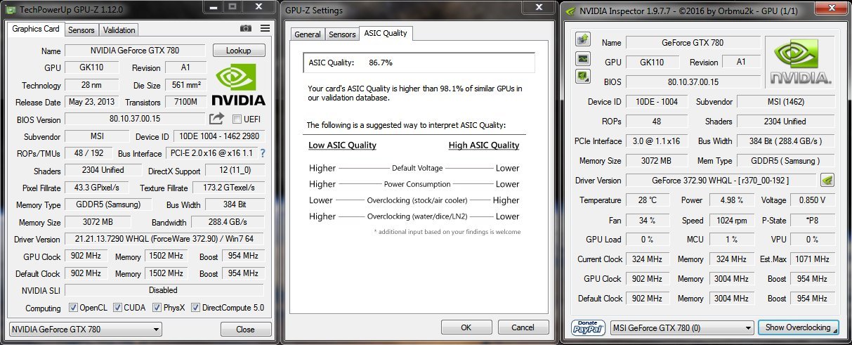Click the Shaders value 2304 Unified in GPU-Z
Viewport: 852px width, 345px height.
click(104, 171)
